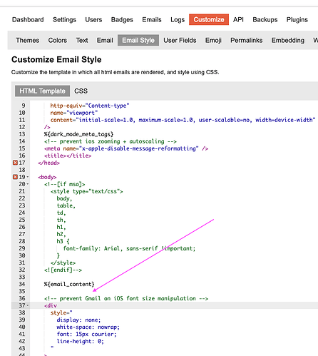This screenshot has width=318, height=356.
Task: Click the font-family declaration on line 29
Action: [x=129, y=248]
